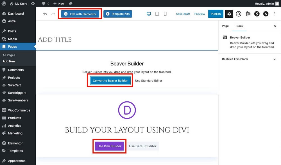Select All Pages submenu
Image resolution: width=281 pixels, height=165 pixels.
pyautogui.click(x=9, y=55)
